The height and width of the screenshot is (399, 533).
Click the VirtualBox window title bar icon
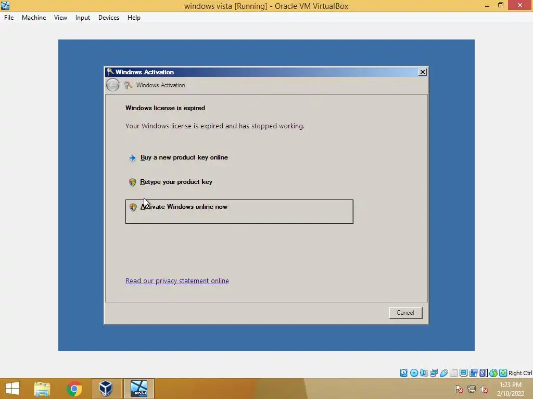pos(5,5)
